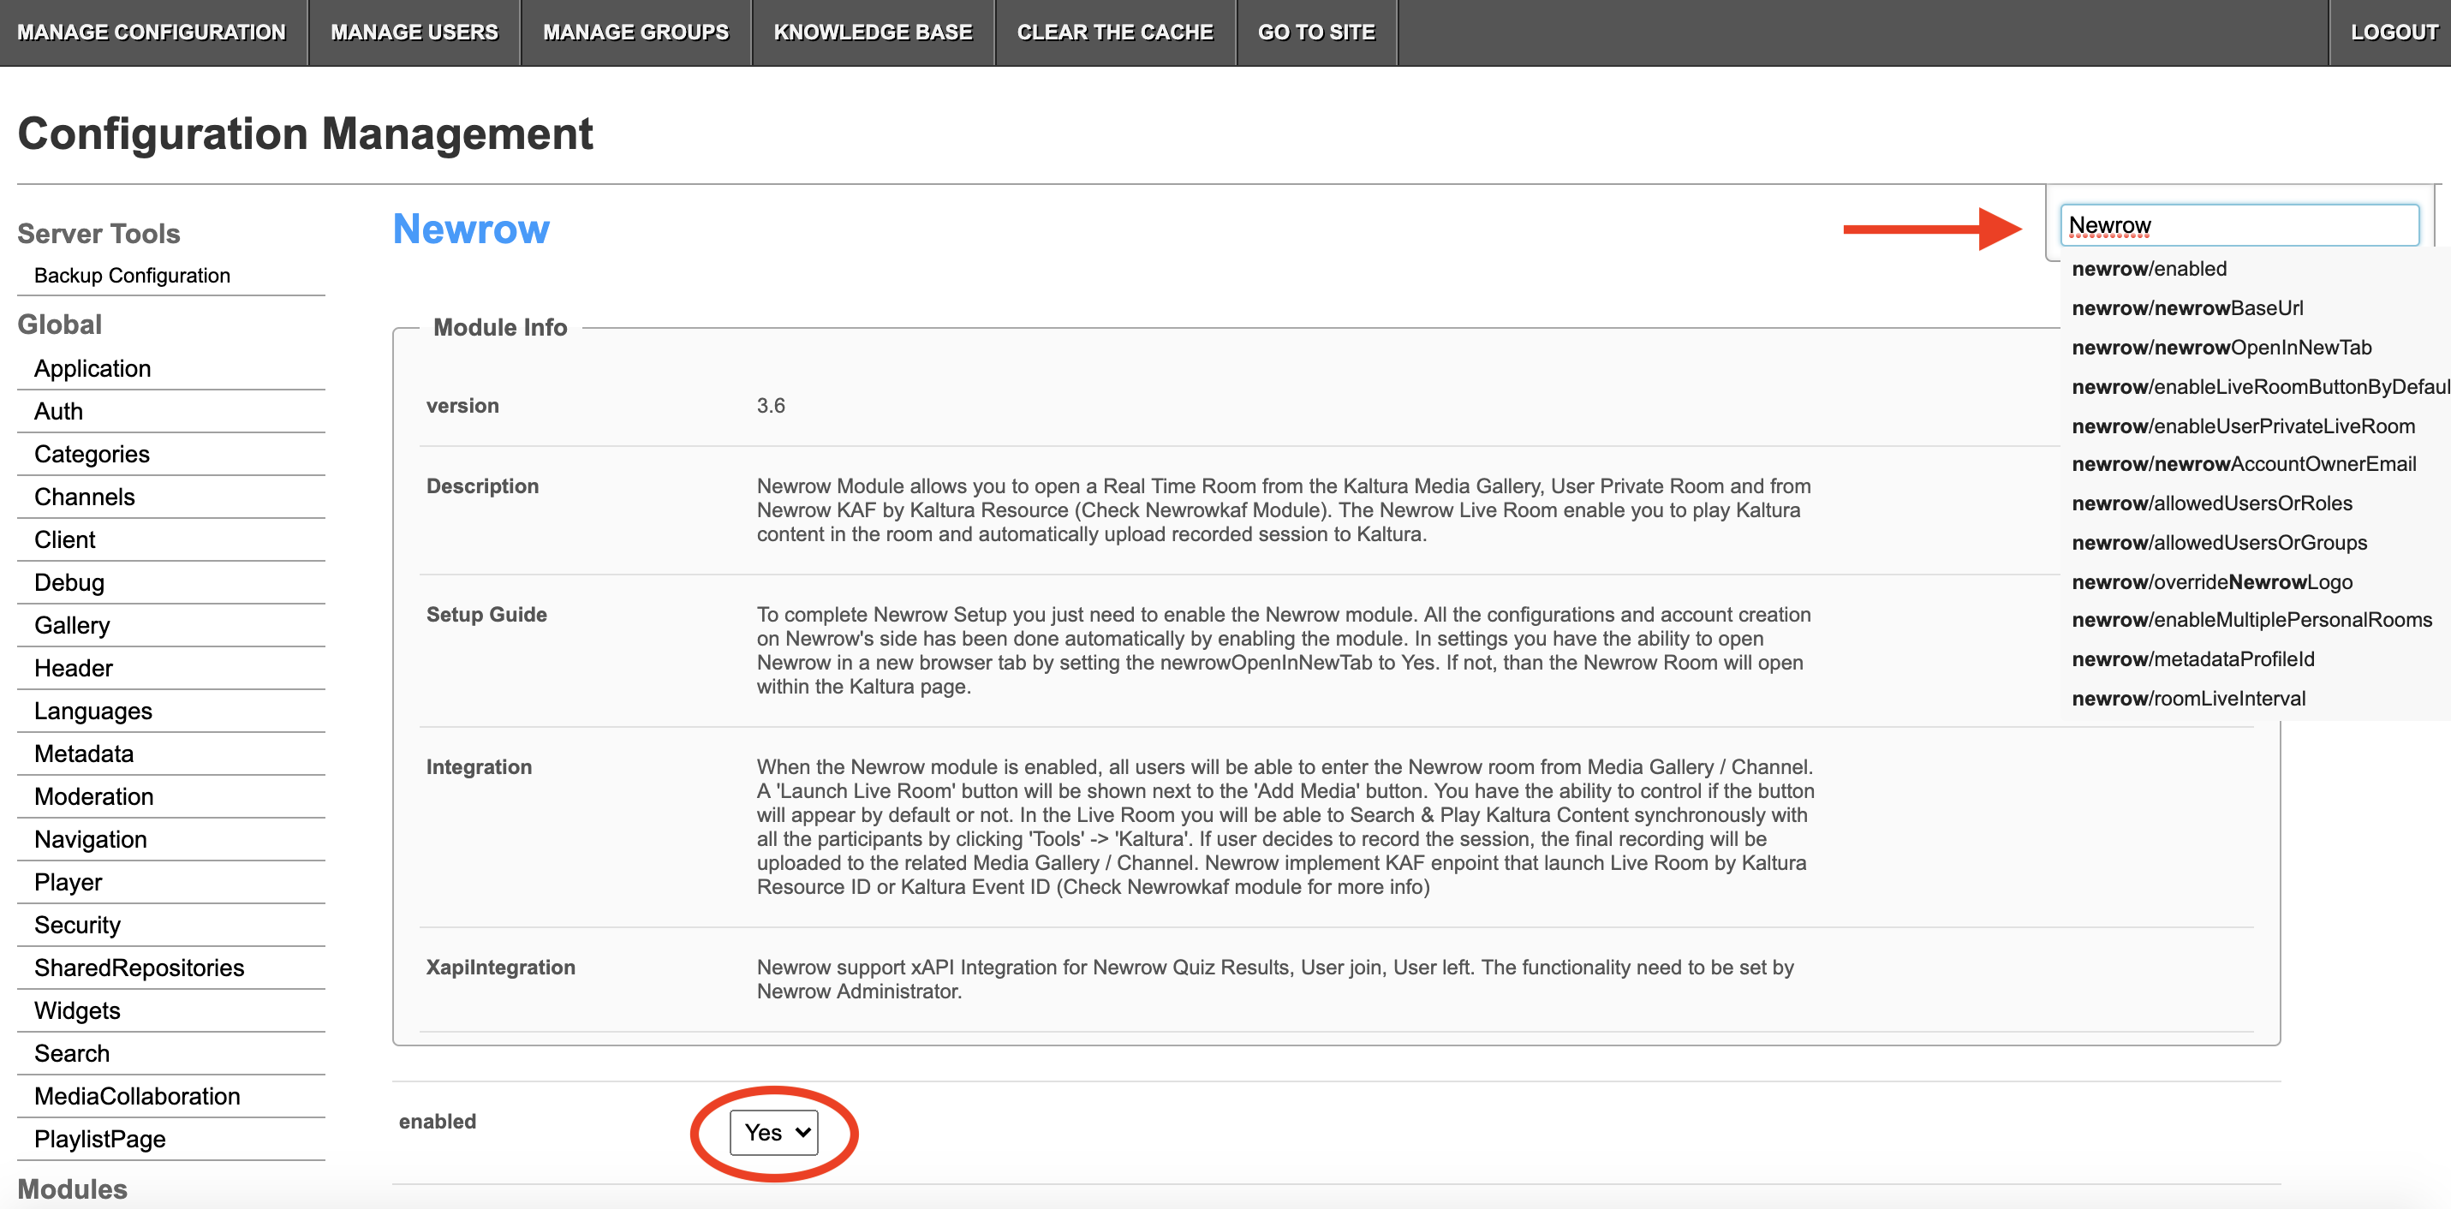Image resolution: width=2451 pixels, height=1209 pixels.
Task: Log out via Logout button
Action: pyautogui.click(x=2393, y=33)
